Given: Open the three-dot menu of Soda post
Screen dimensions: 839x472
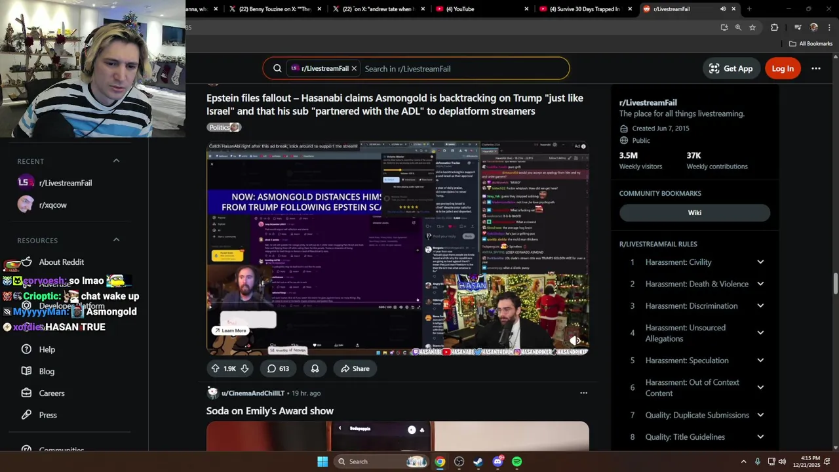Looking at the screenshot, I should [x=583, y=393].
